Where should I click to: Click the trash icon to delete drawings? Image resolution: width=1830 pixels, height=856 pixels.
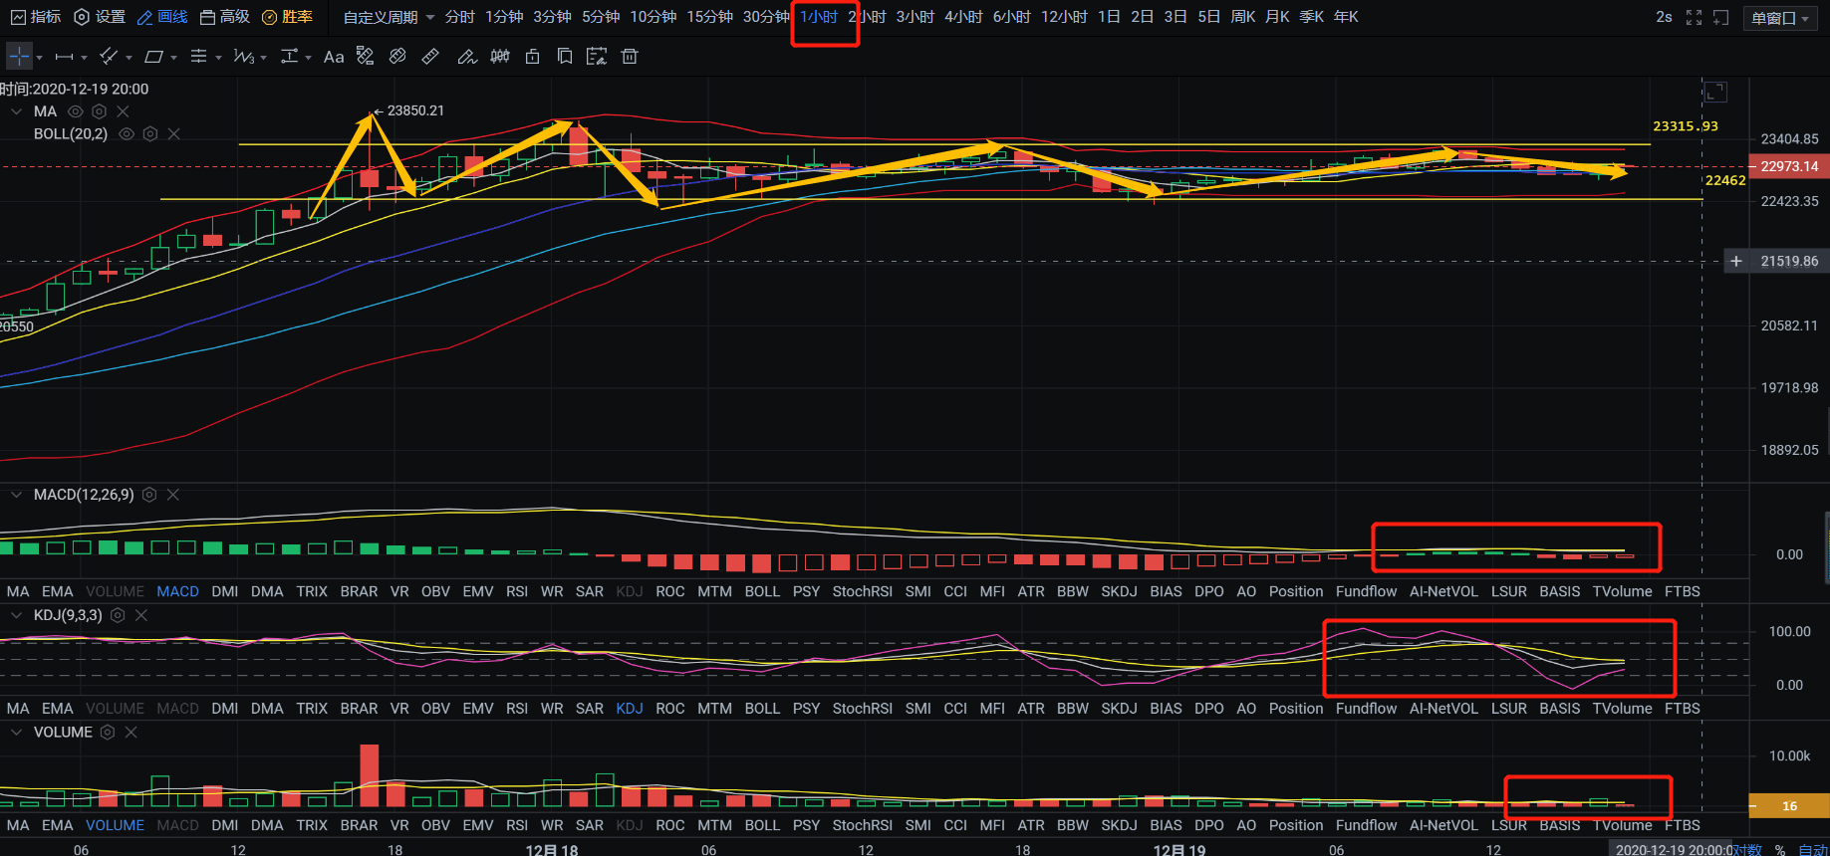[630, 57]
